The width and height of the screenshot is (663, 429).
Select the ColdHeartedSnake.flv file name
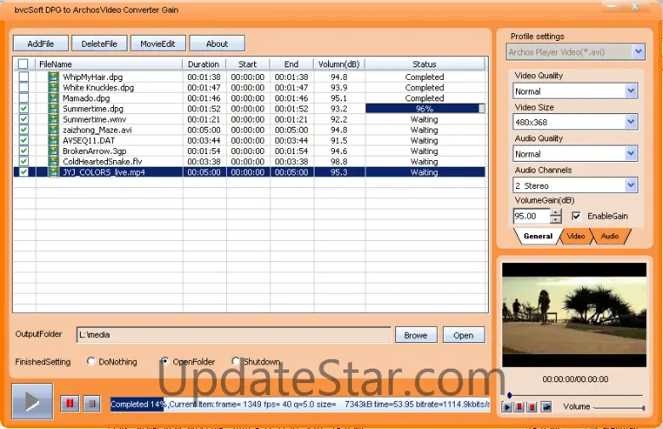coord(102,162)
